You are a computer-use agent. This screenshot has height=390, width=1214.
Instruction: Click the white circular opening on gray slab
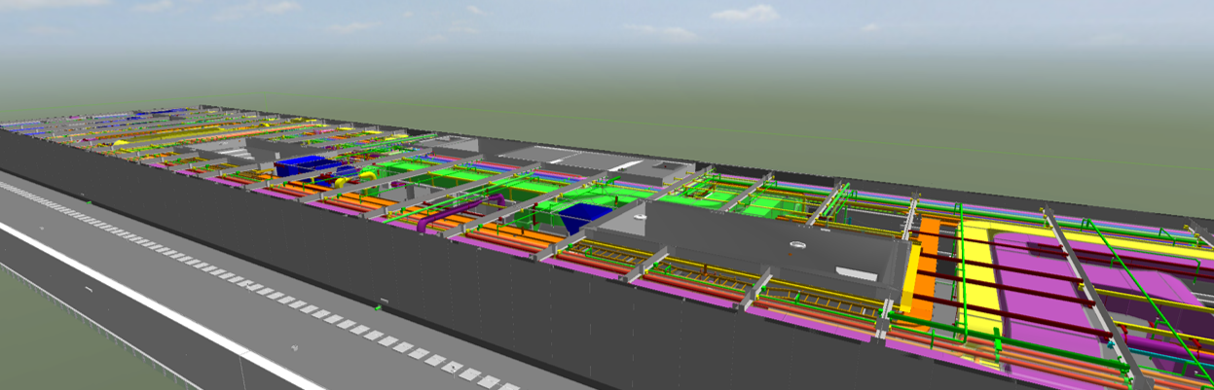(x=796, y=246)
